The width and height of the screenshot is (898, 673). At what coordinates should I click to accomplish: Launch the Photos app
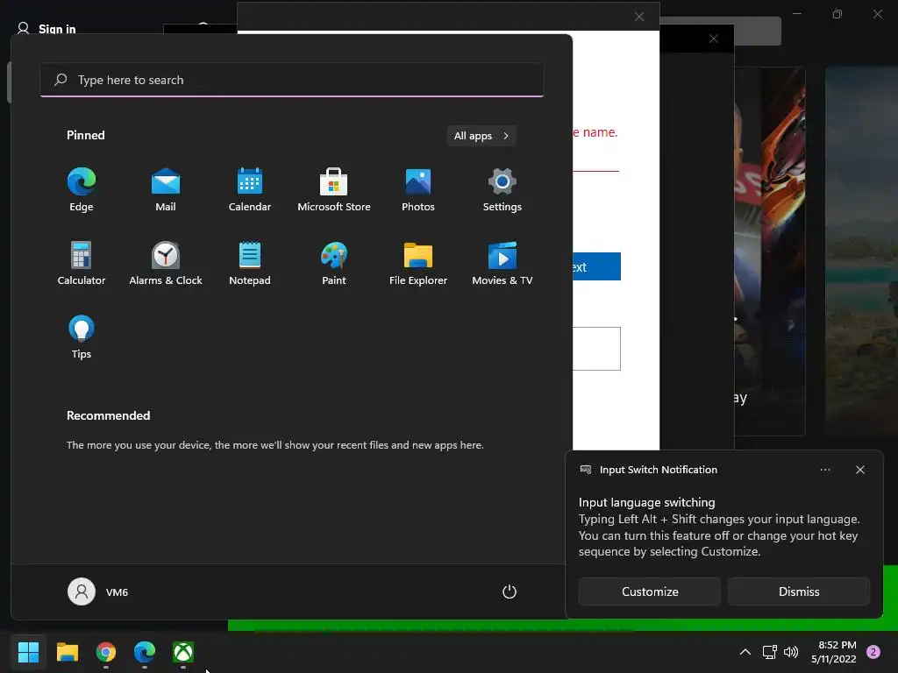[418, 190]
